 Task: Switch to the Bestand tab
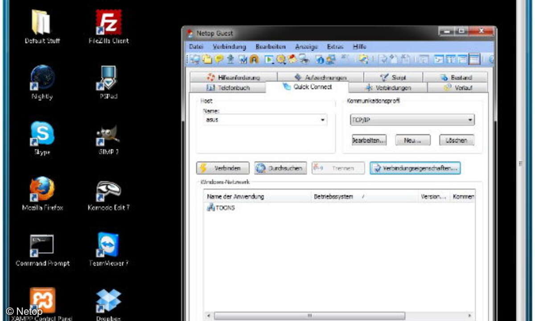(456, 77)
